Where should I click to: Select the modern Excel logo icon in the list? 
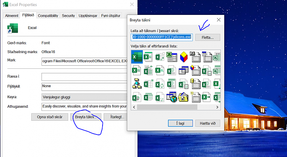coord(137,57)
